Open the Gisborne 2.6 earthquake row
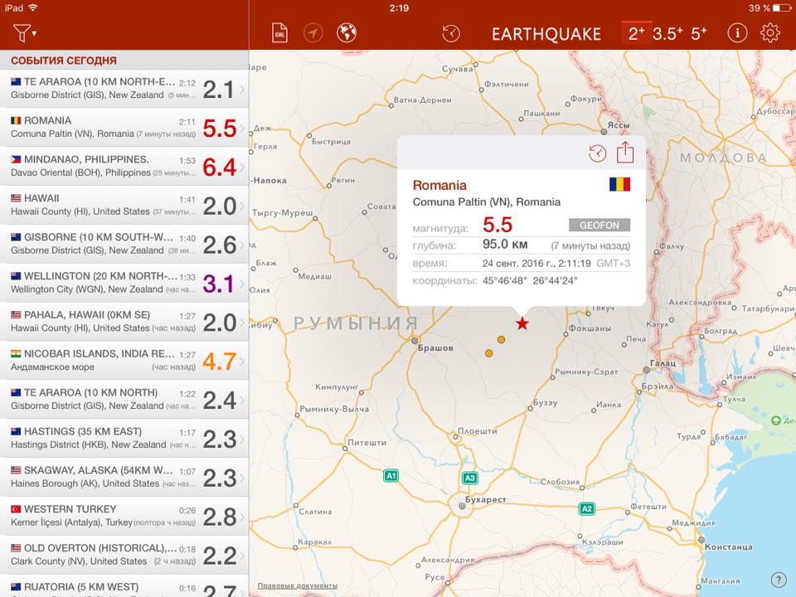The width and height of the screenshot is (796, 597). [x=124, y=244]
